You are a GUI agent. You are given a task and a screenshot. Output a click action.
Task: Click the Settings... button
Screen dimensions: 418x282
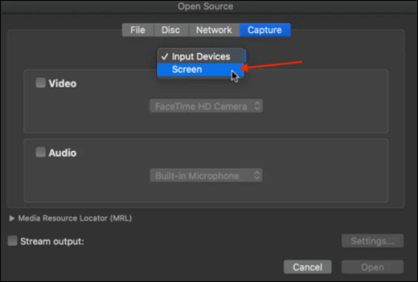pos(372,242)
